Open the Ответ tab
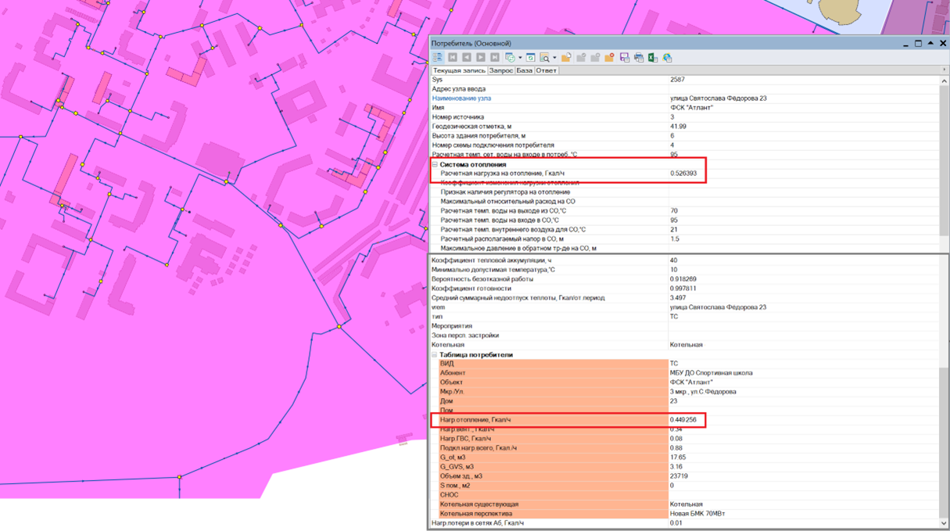The height and width of the screenshot is (531, 950). click(546, 70)
